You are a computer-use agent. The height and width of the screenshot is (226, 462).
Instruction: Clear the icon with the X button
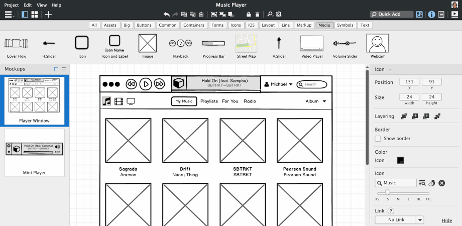441,183
